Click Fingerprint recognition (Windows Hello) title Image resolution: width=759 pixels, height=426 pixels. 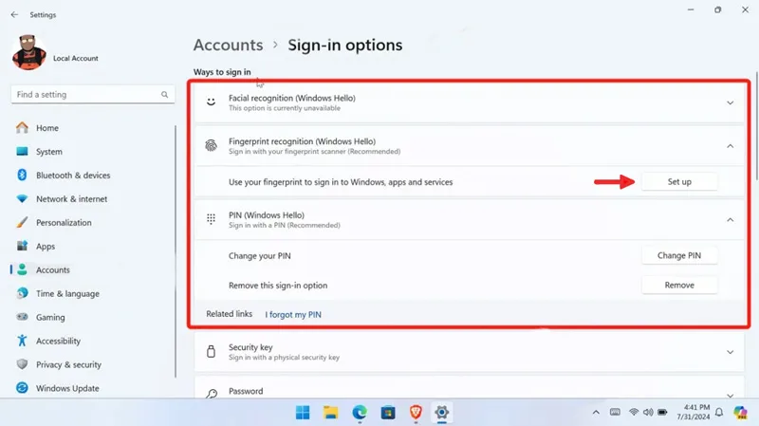(x=302, y=141)
